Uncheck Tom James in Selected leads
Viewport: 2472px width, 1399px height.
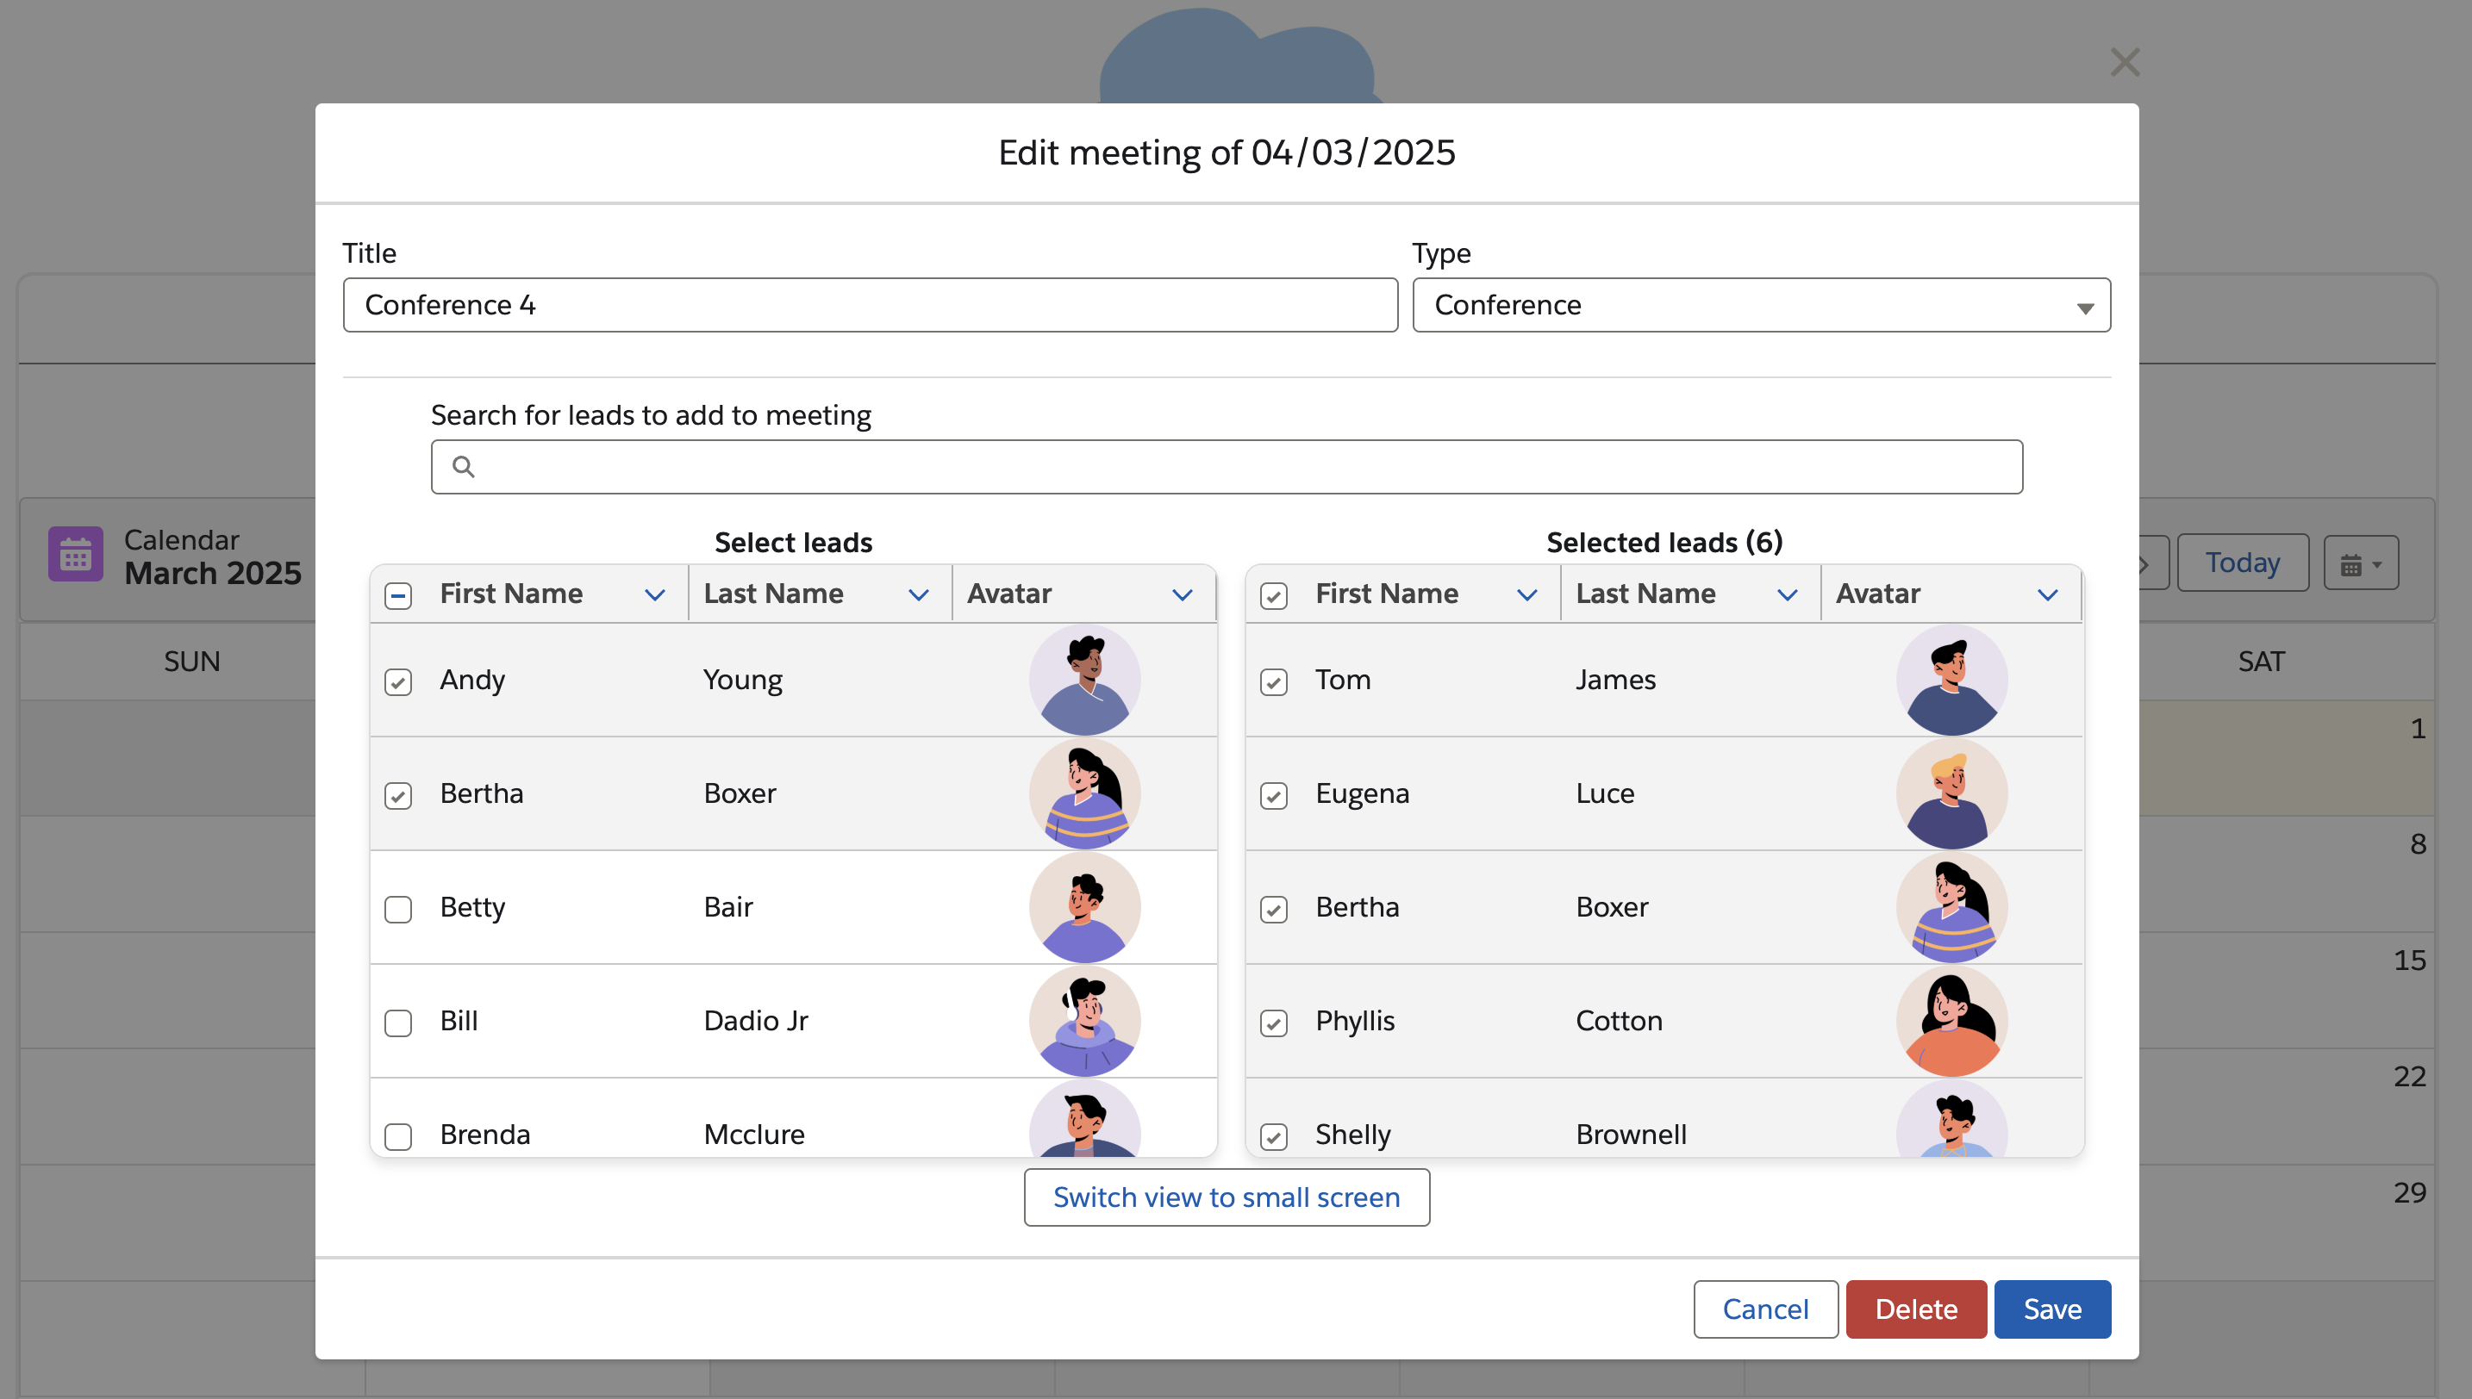tap(1273, 682)
